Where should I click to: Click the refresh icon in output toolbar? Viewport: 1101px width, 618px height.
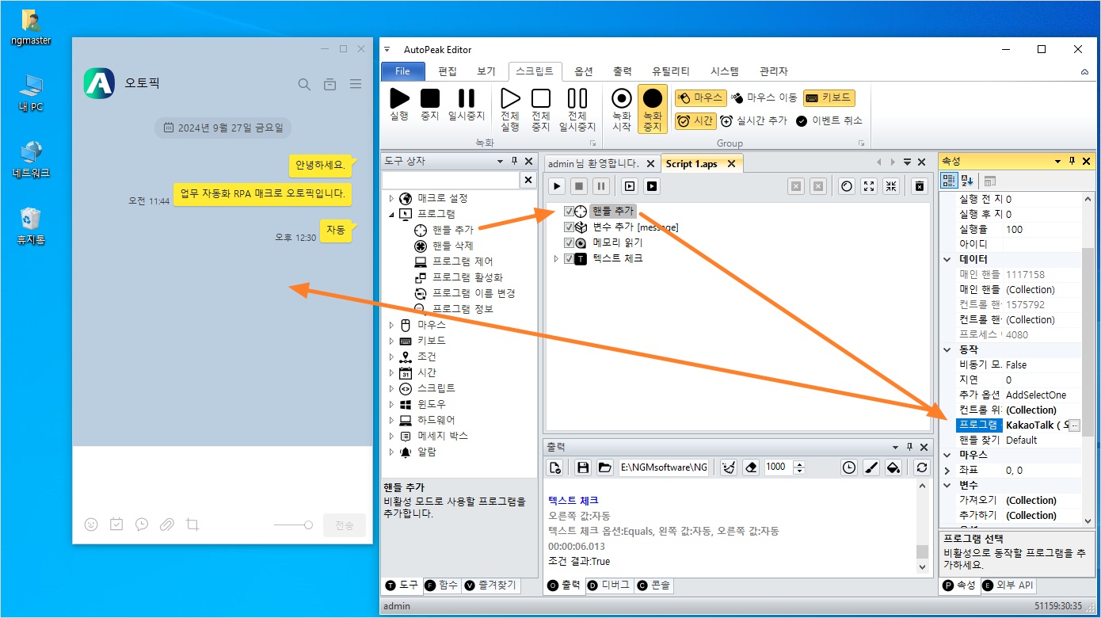[x=921, y=467]
